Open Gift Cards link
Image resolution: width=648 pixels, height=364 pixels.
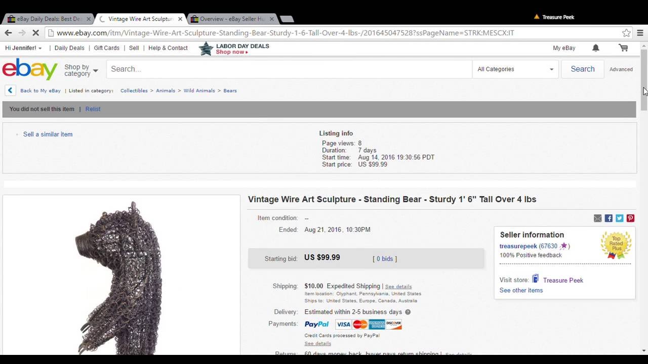pyautogui.click(x=106, y=48)
